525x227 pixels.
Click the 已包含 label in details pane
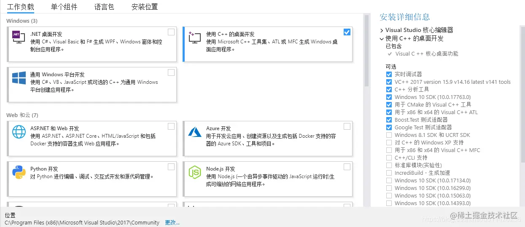(394, 46)
